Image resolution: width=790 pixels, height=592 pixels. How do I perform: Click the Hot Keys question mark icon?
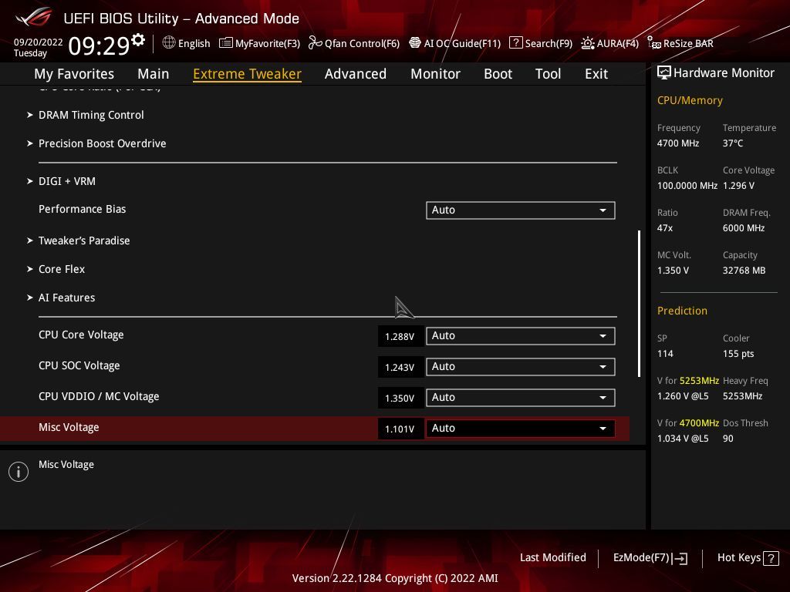pyautogui.click(x=771, y=558)
